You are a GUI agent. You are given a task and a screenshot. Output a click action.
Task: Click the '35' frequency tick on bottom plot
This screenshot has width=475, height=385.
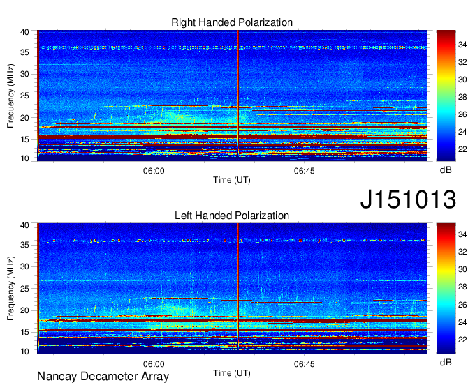tap(25, 245)
